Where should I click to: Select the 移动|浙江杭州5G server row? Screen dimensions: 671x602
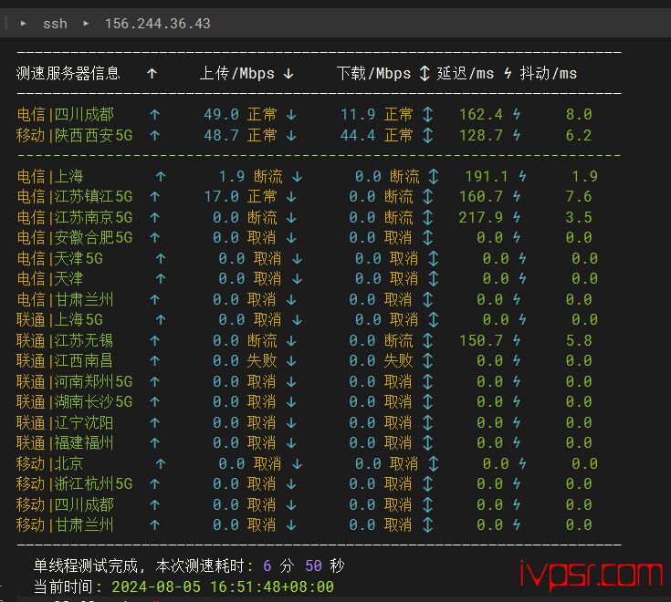point(304,484)
